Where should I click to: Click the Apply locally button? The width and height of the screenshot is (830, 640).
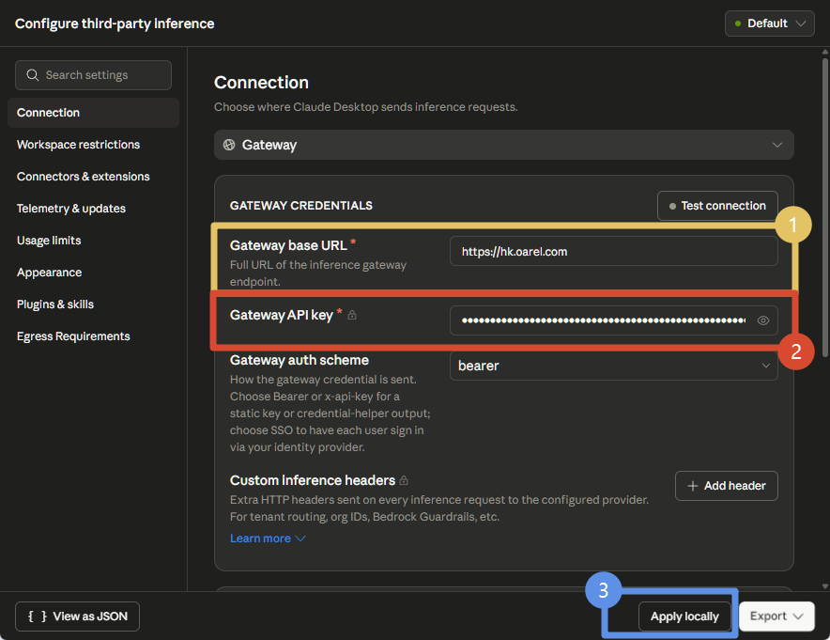(684, 617)
